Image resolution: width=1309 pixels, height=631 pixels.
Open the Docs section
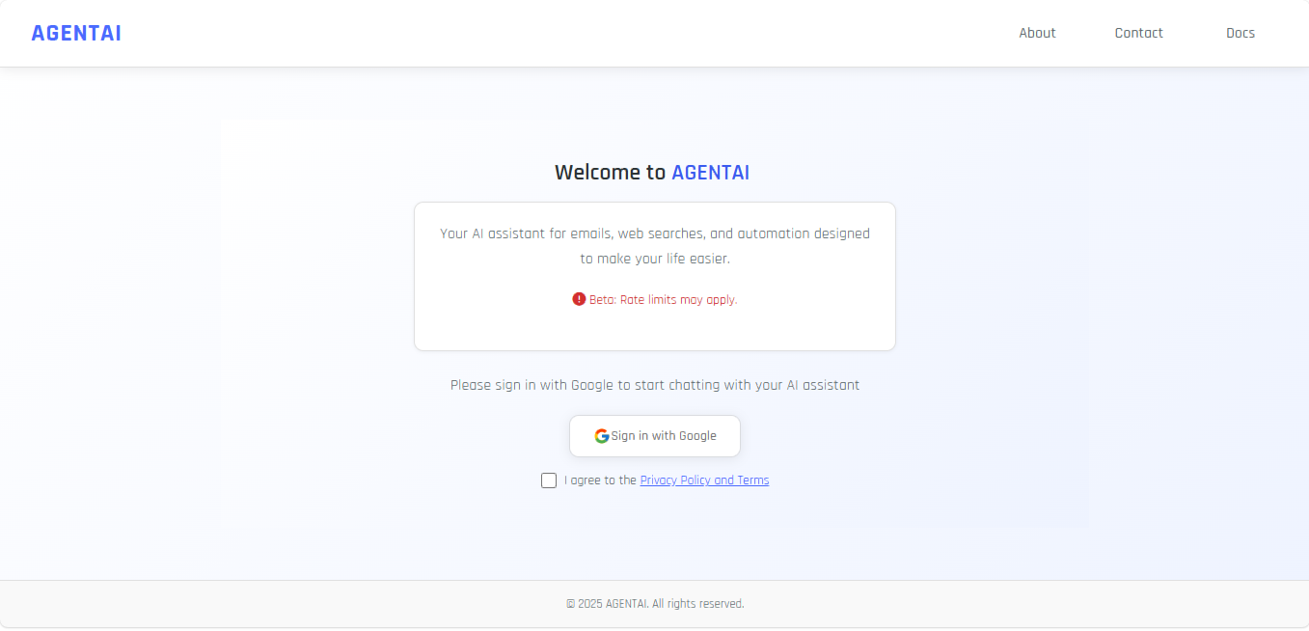(1241, 32)
